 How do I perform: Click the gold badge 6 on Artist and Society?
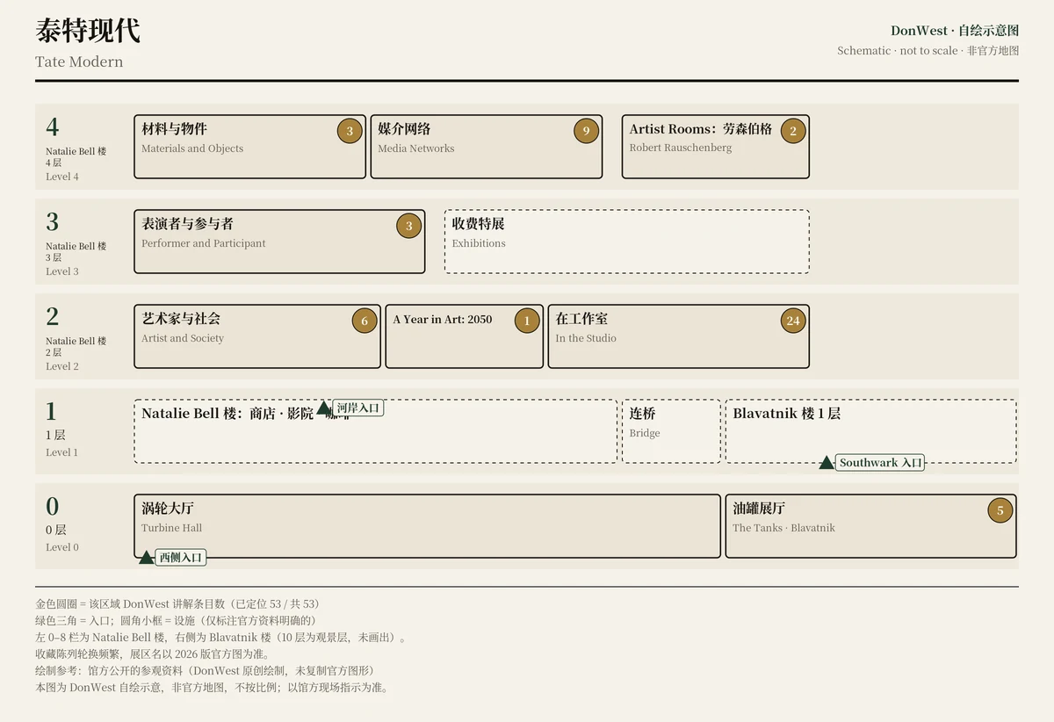[x=365, y=321]
